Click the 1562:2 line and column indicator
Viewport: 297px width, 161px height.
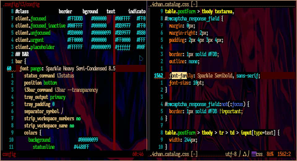click(284, 154)
